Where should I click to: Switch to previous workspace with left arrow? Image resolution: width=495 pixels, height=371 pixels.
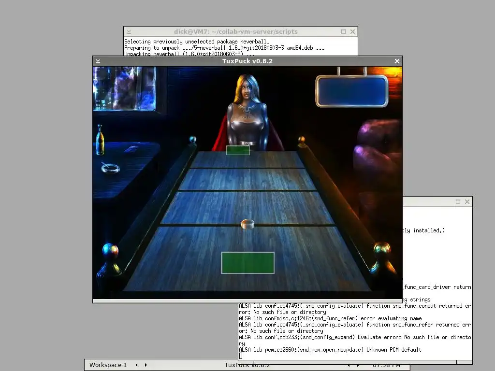(x=136, y=365)
